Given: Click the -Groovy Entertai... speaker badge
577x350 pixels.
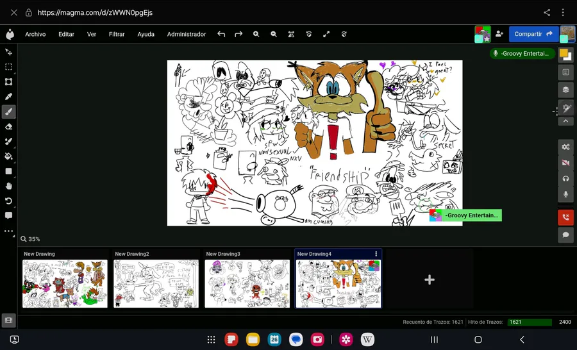Looking at the screenshot, I should tap(522, 53).
